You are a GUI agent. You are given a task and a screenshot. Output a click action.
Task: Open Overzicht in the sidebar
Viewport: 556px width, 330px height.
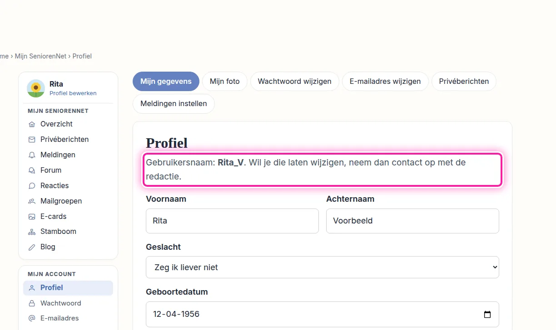(x=68, y=124)
